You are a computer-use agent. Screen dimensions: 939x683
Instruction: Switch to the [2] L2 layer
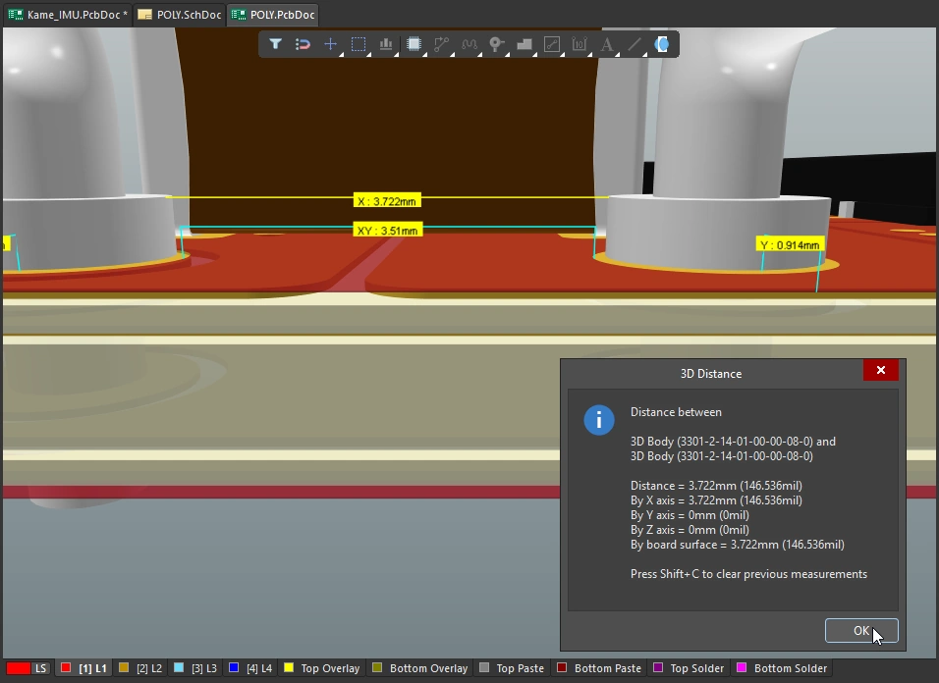pos(141,668)
